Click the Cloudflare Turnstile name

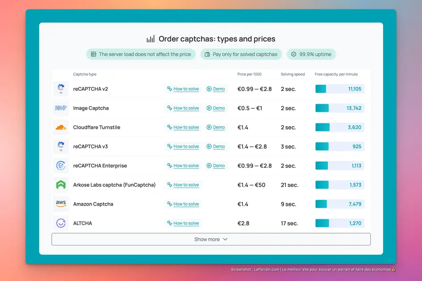pos(96,127)
